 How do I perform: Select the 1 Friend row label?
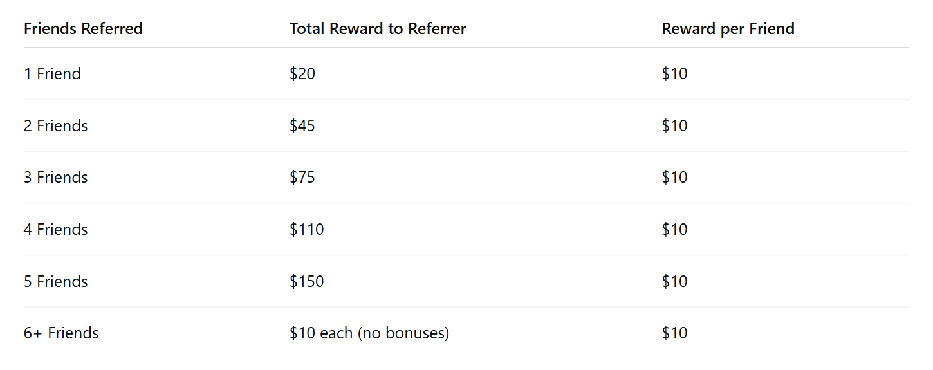pos(52,74)
